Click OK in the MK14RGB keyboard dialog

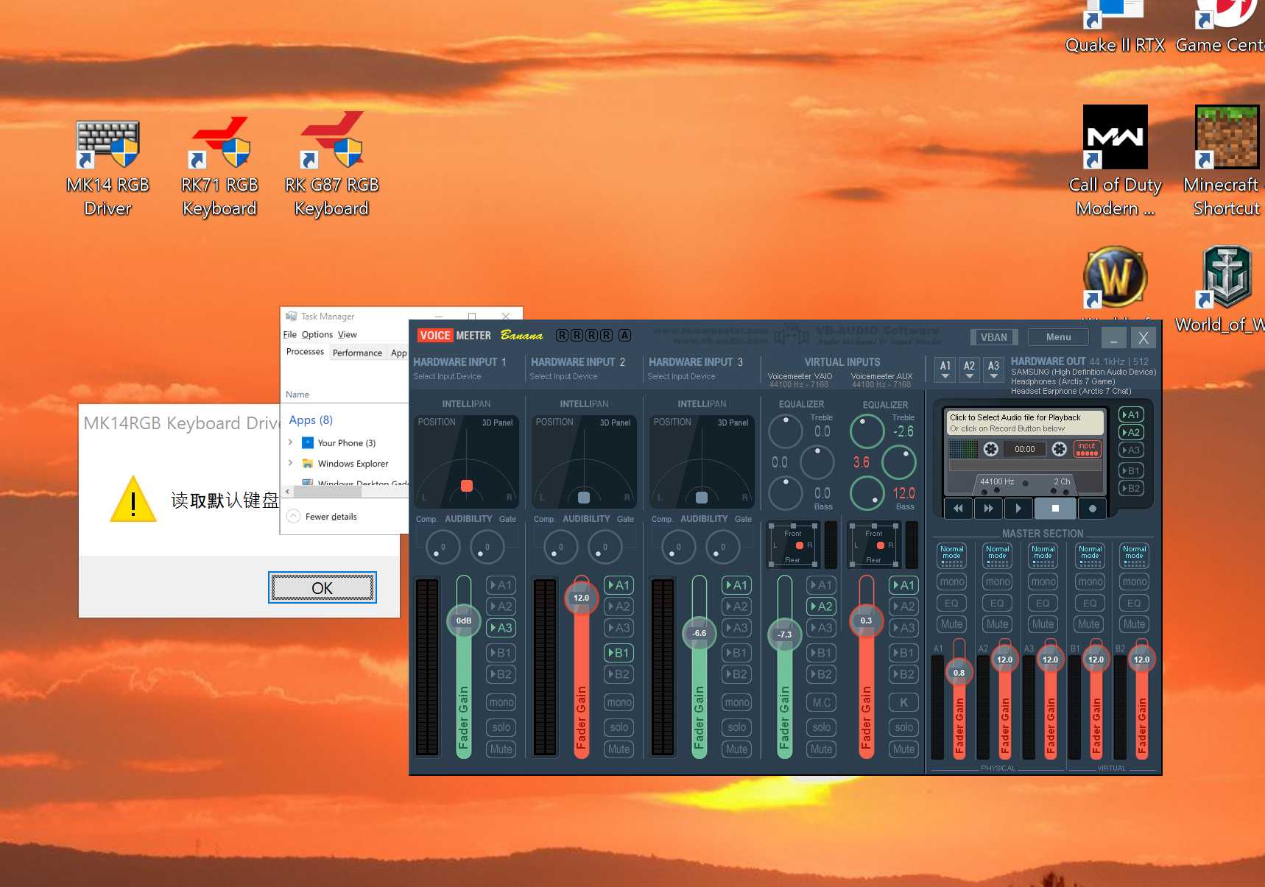click(322, 587)
